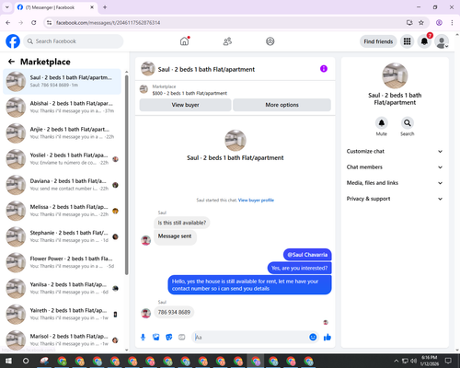Image resolution: width=460 pixels, height=368 pixels.
Task: Open the Menu grid icon
Action: [407, 41]
